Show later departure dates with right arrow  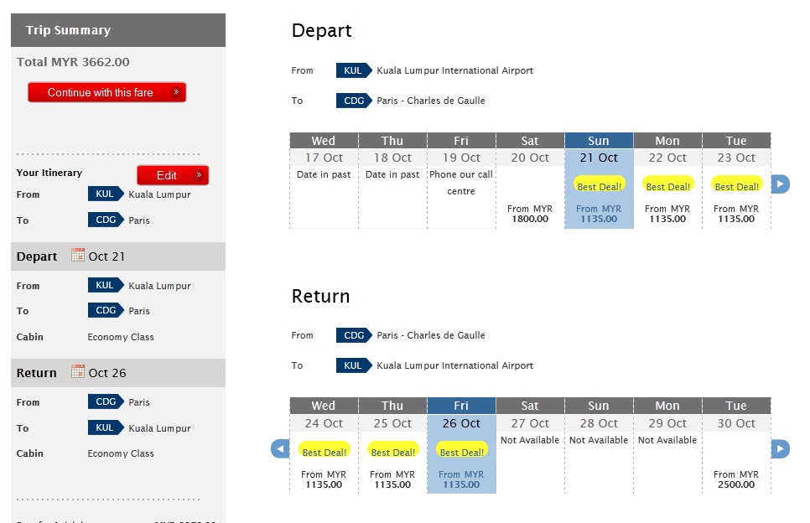pyautogui.click(x=780, y=184)
